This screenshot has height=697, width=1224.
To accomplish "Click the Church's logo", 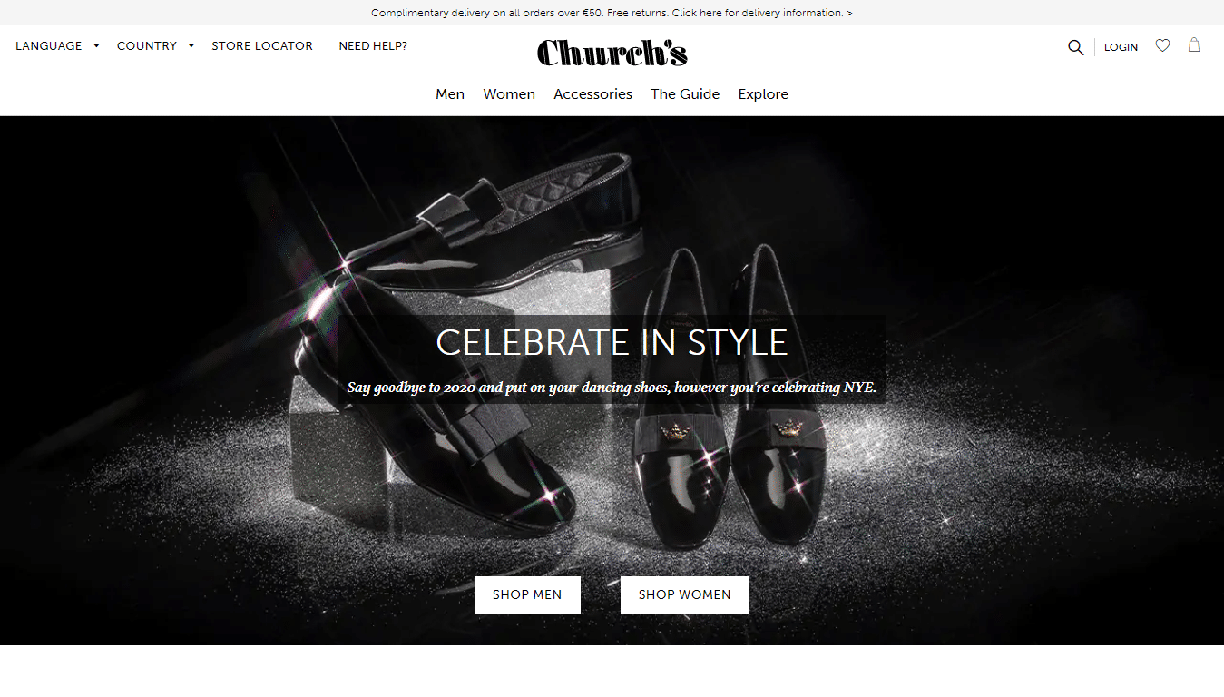I will 612,53.
